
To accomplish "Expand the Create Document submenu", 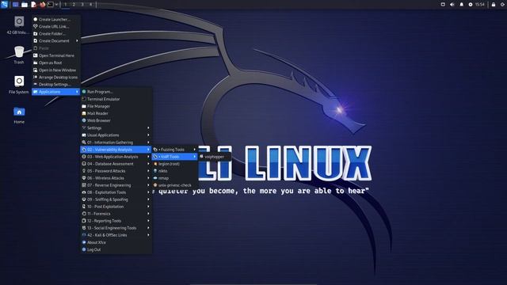I will click(56, 40).
